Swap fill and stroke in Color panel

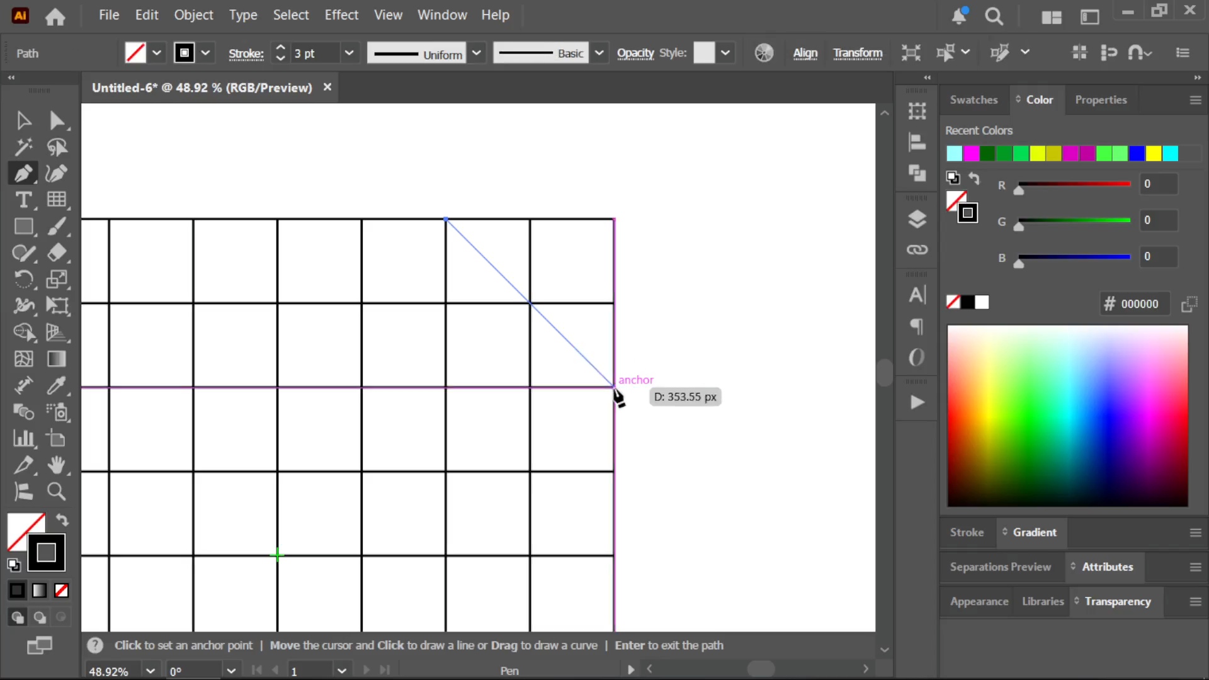[x=974, y=178]
